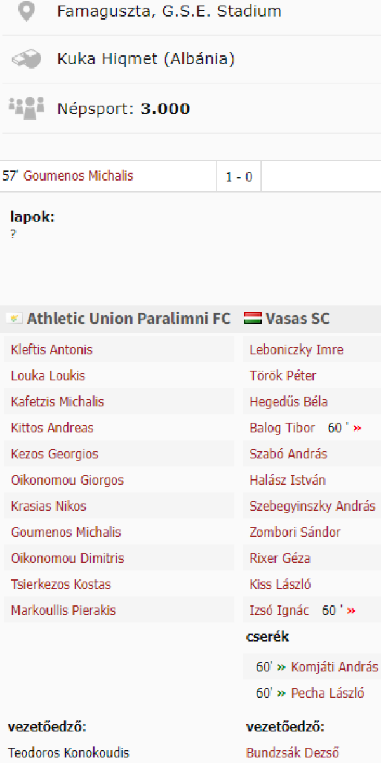Open substitute Komjáti András profile
This screenshot has height=763, width=381.
(334, 667)
